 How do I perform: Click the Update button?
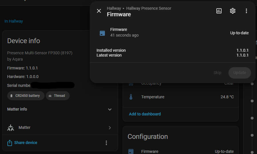tap(240, 73)
